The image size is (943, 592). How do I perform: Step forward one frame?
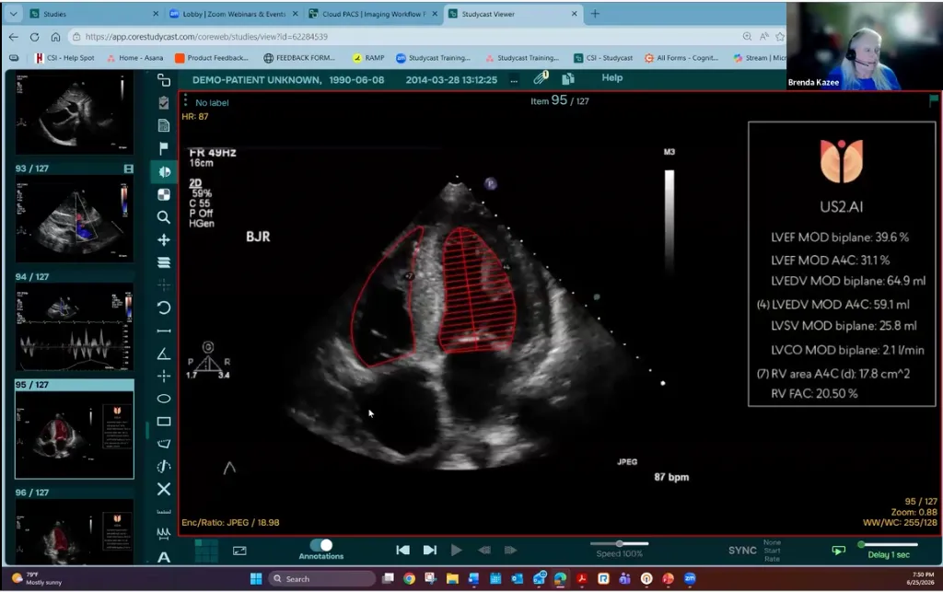point(510,550)
